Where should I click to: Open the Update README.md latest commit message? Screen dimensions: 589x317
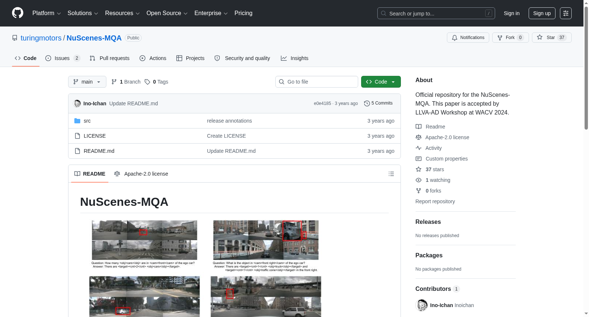(x=134, y=103)
